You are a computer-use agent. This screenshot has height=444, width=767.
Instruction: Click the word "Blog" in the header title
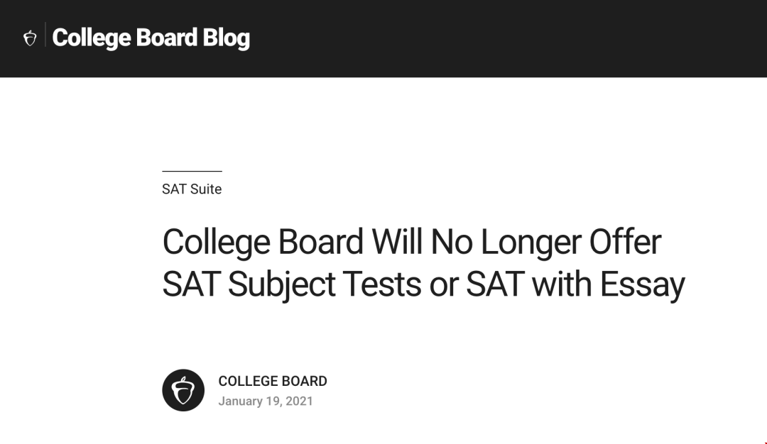coord(226,38)
